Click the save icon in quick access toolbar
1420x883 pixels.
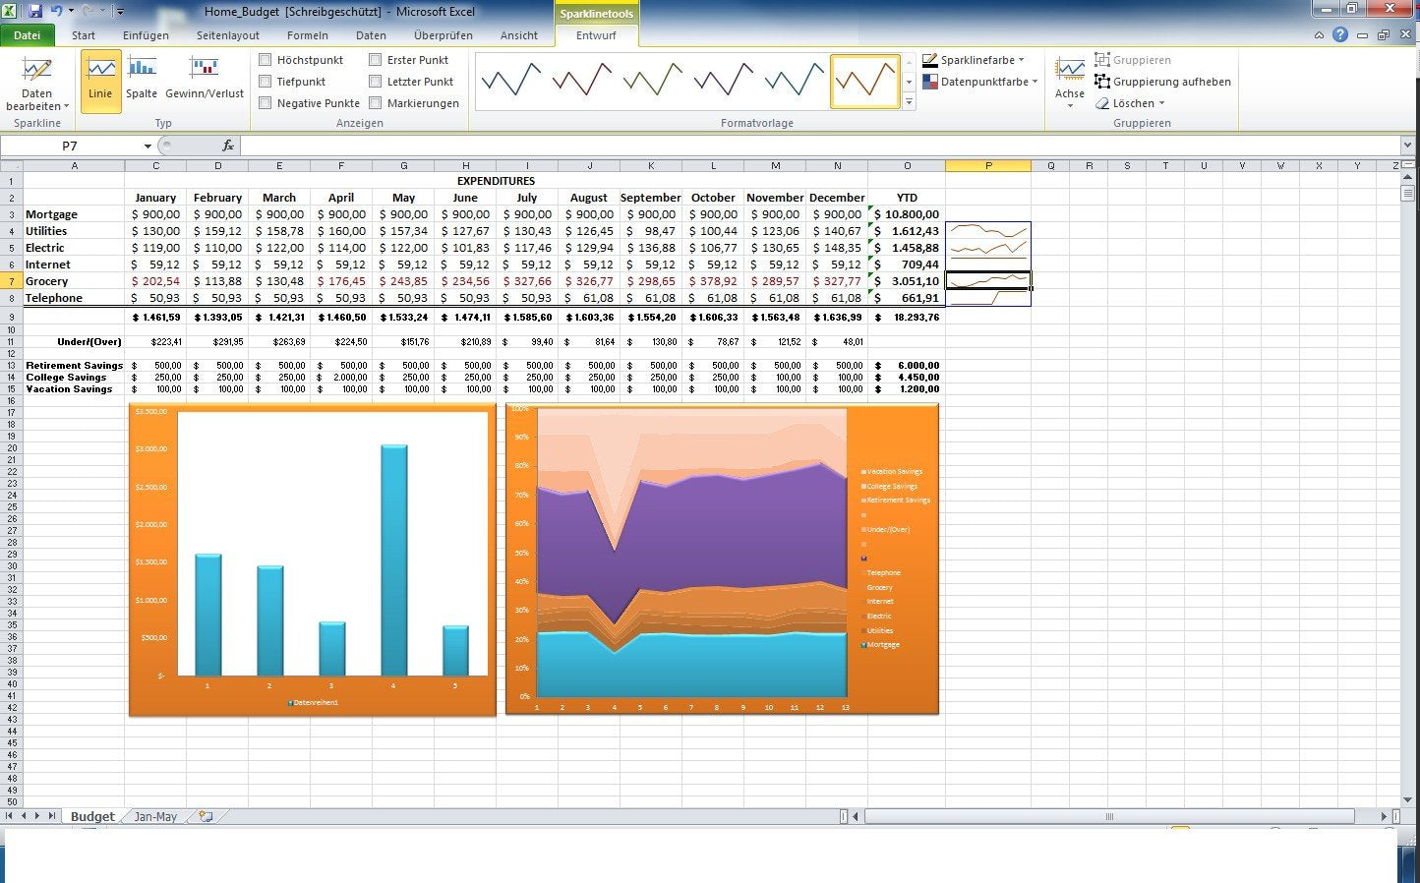click(x=35, y=12)
